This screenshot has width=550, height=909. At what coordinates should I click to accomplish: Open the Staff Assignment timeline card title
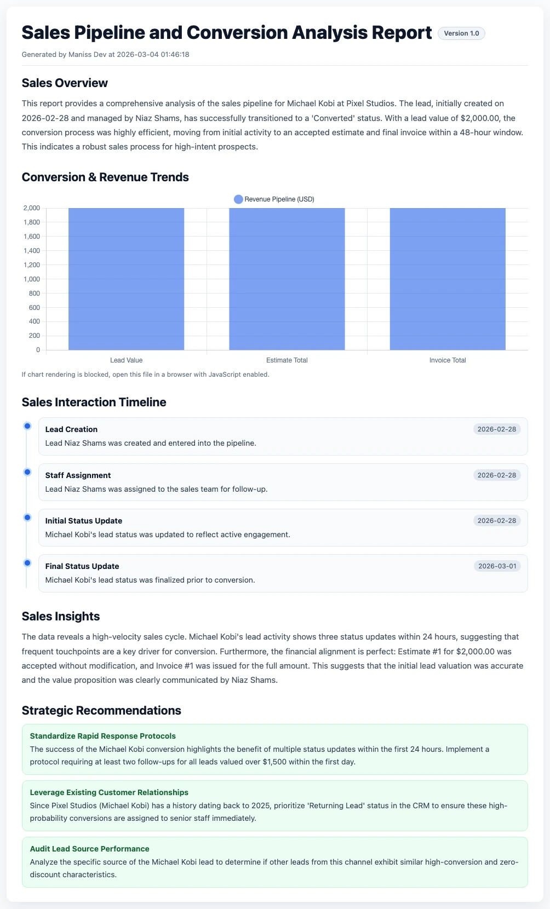pyautogui.click(x=78, y=475)
